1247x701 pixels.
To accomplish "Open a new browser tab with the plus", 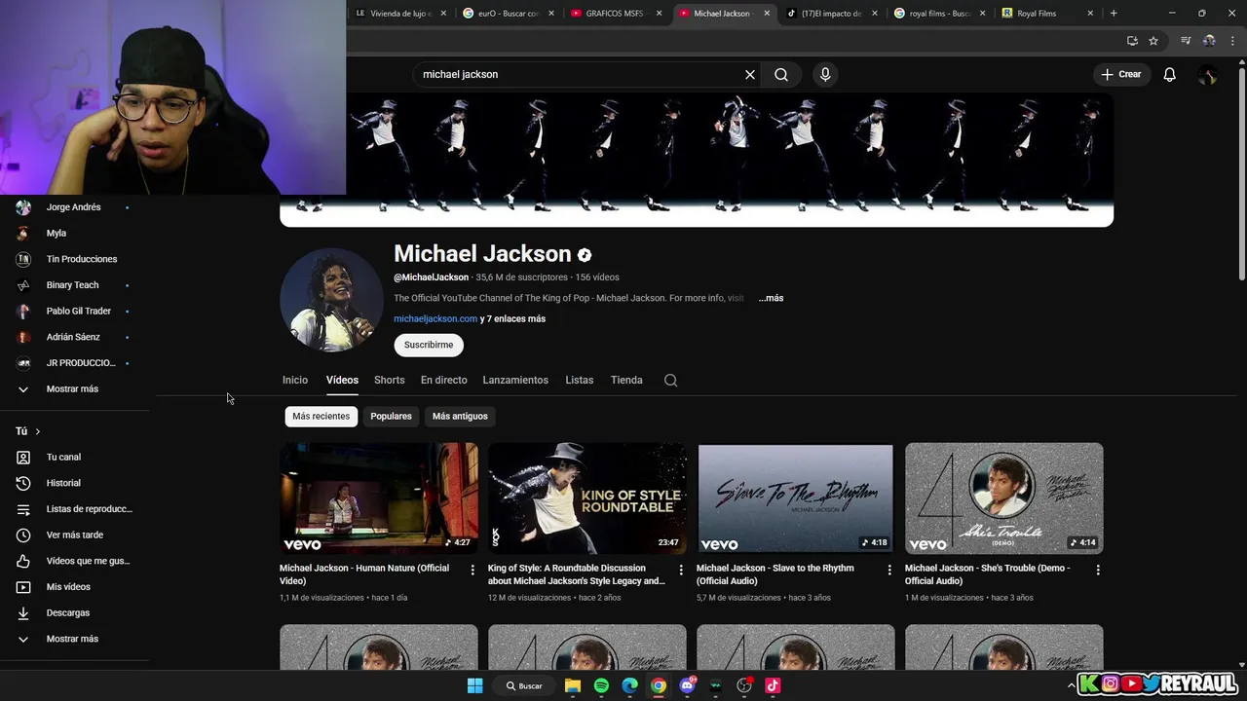I will pos(1114,14).
